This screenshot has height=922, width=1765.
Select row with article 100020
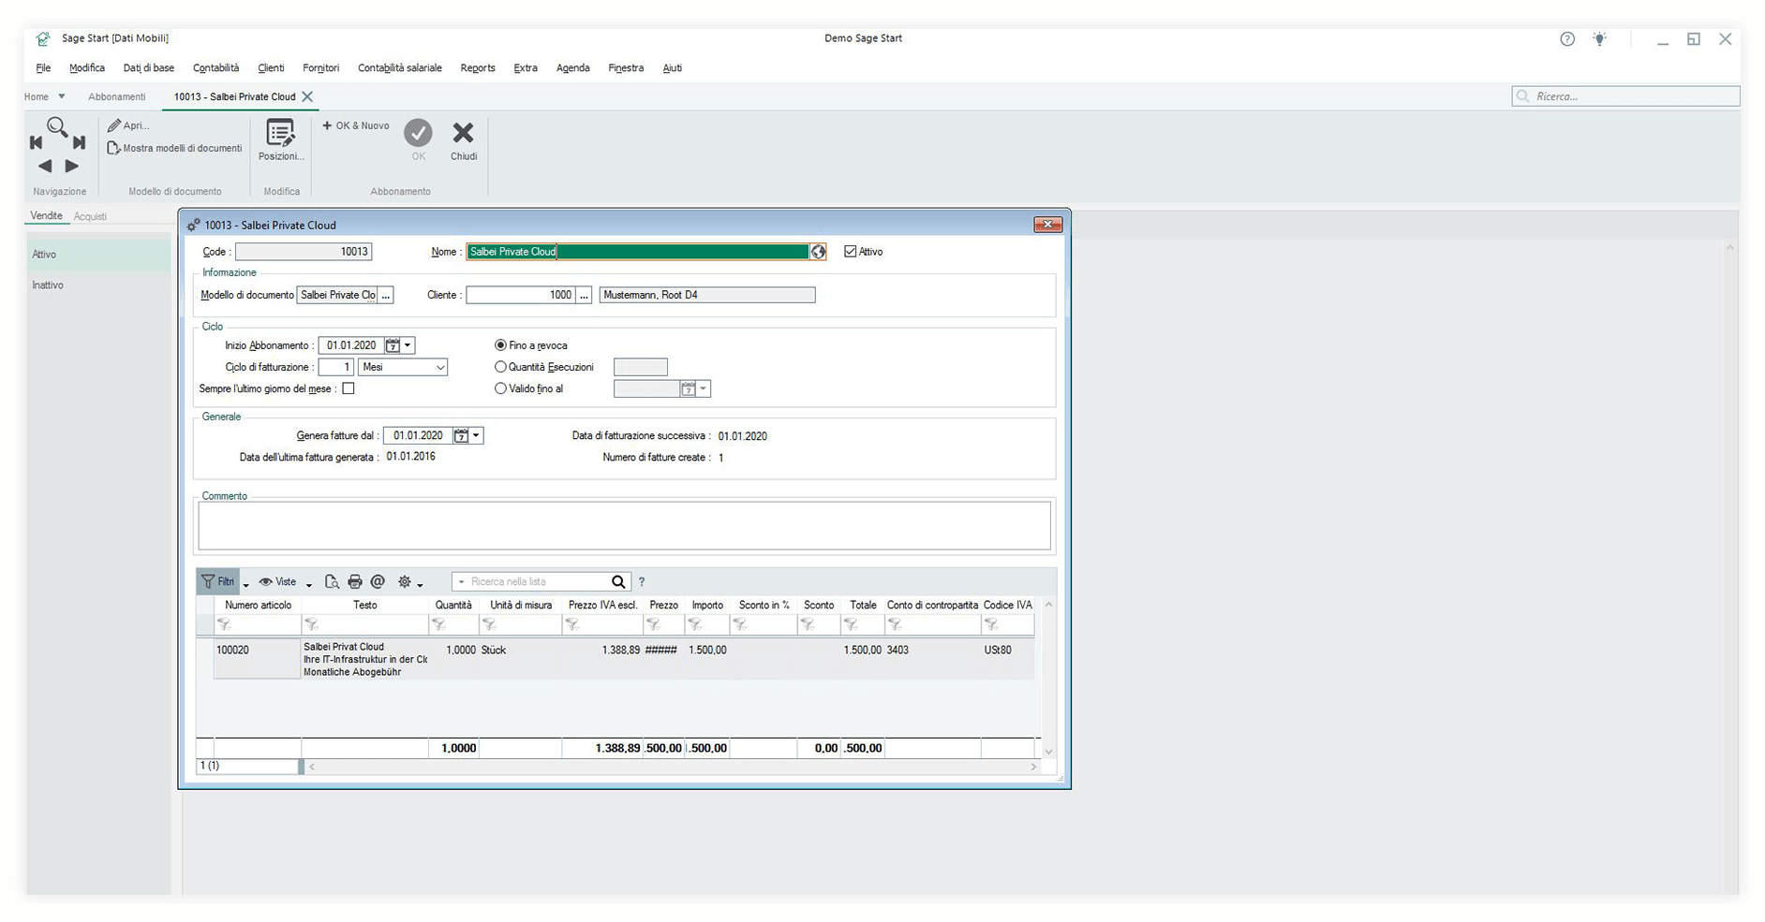[616, 659]
